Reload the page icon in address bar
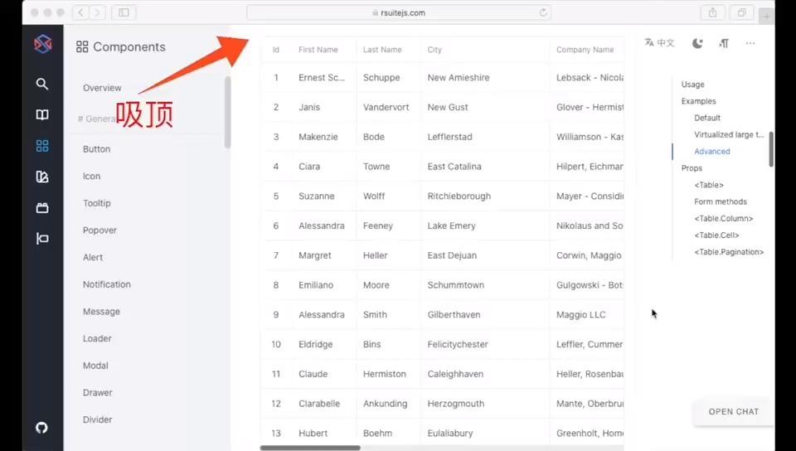Image resolution: width=796 pixels, height=451 pixels. coord(543,12)
